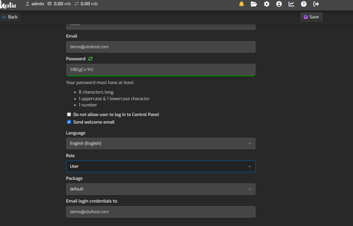353x226 pixels.
Task: Click 'Email login credentials to:' label
Action: click(92, 201)
